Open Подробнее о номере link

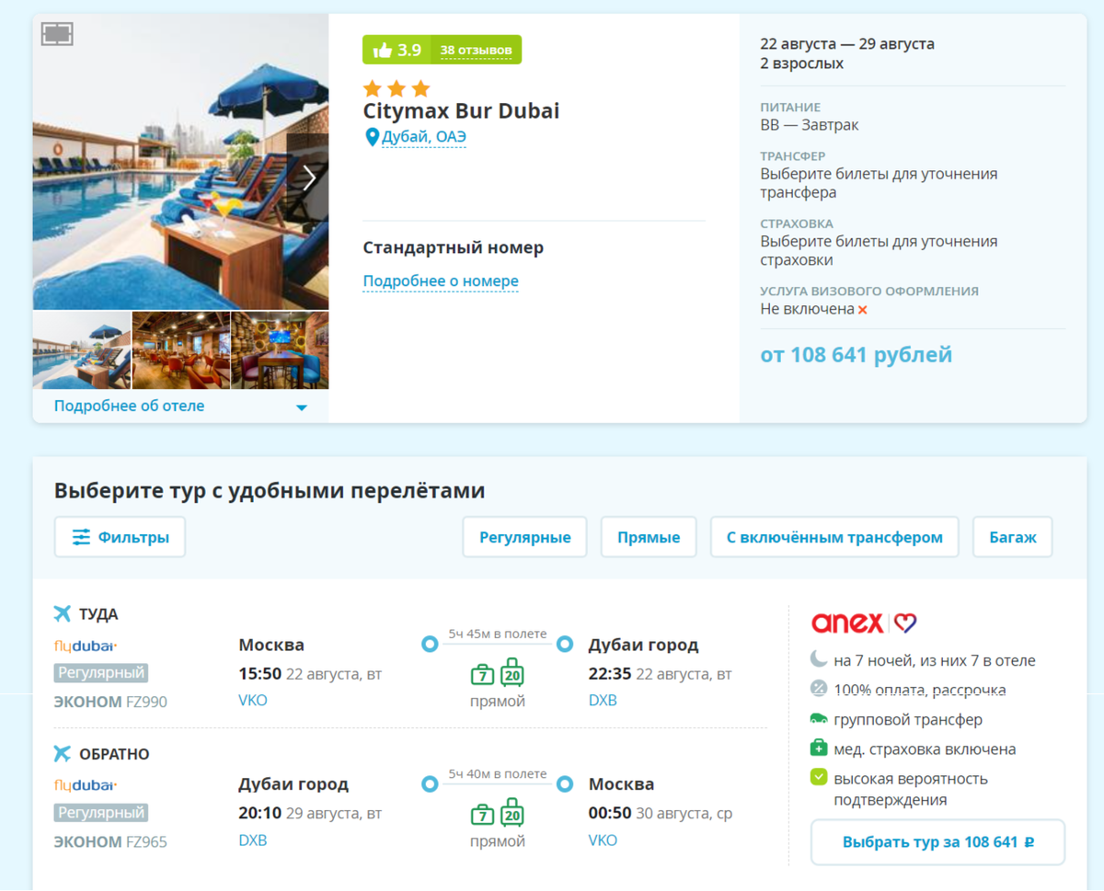(x=441, y=281)
